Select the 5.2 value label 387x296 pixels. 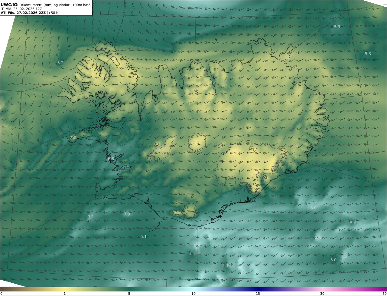tap(60, 63)
